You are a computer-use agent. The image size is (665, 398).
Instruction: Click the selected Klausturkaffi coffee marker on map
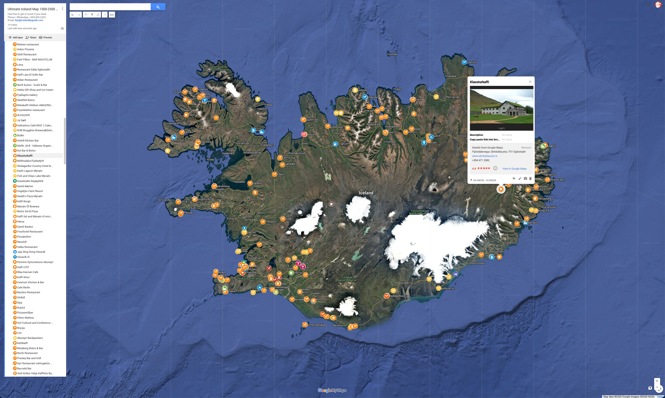click(x=501, y=189)
